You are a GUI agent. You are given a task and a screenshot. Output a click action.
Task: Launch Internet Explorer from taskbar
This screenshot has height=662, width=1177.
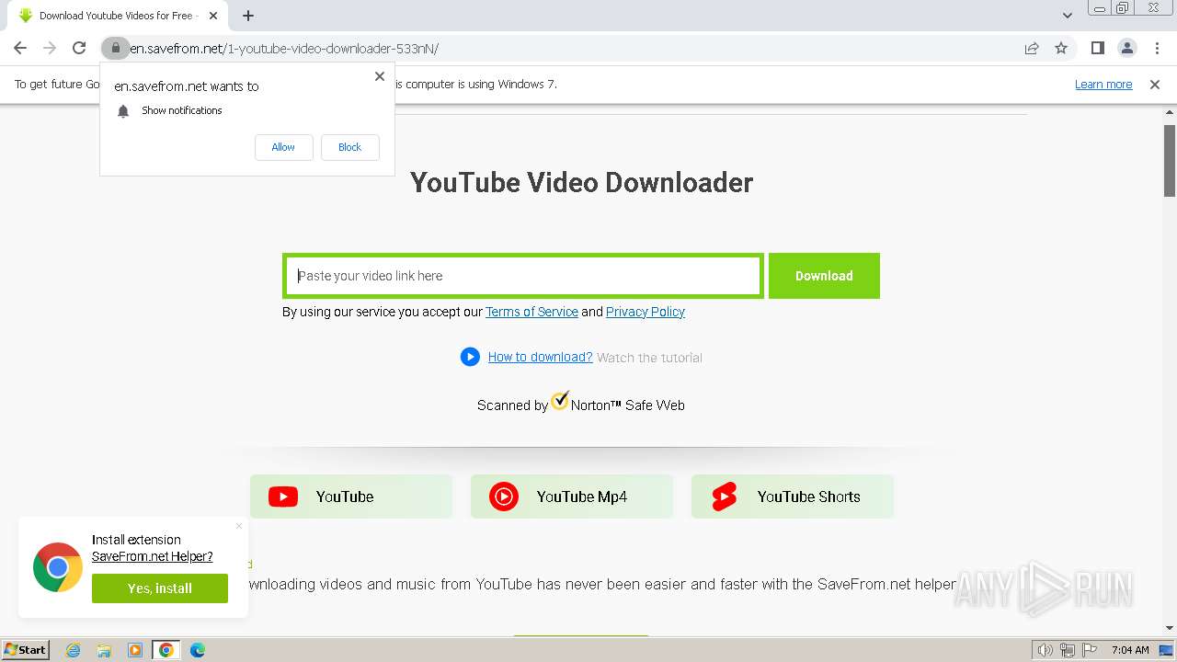pos(74,650)
